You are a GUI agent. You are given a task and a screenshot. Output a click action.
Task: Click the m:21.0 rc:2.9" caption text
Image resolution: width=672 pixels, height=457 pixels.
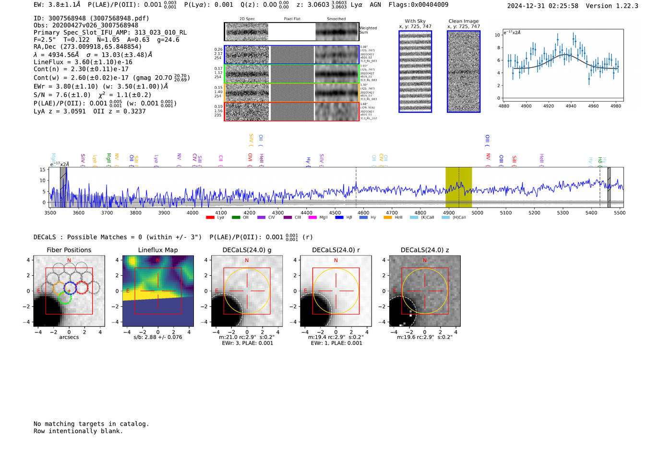click(247, 337)
